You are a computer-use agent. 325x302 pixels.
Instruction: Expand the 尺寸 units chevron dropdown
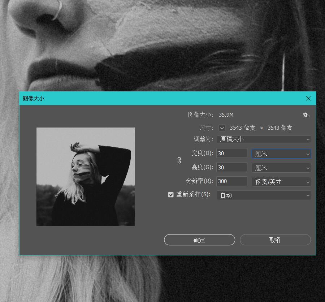click(222, 128)
